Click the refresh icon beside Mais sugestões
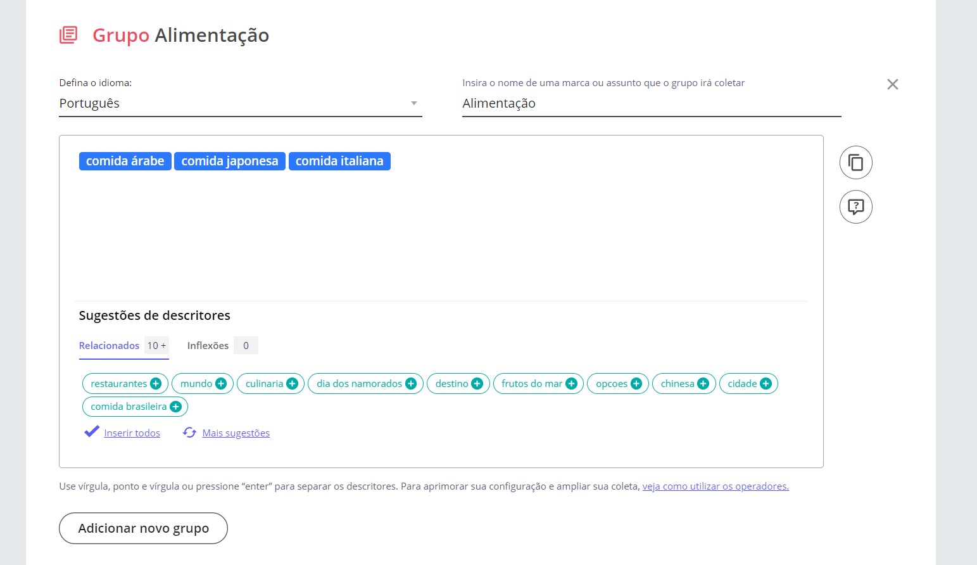 coord(189,433)
